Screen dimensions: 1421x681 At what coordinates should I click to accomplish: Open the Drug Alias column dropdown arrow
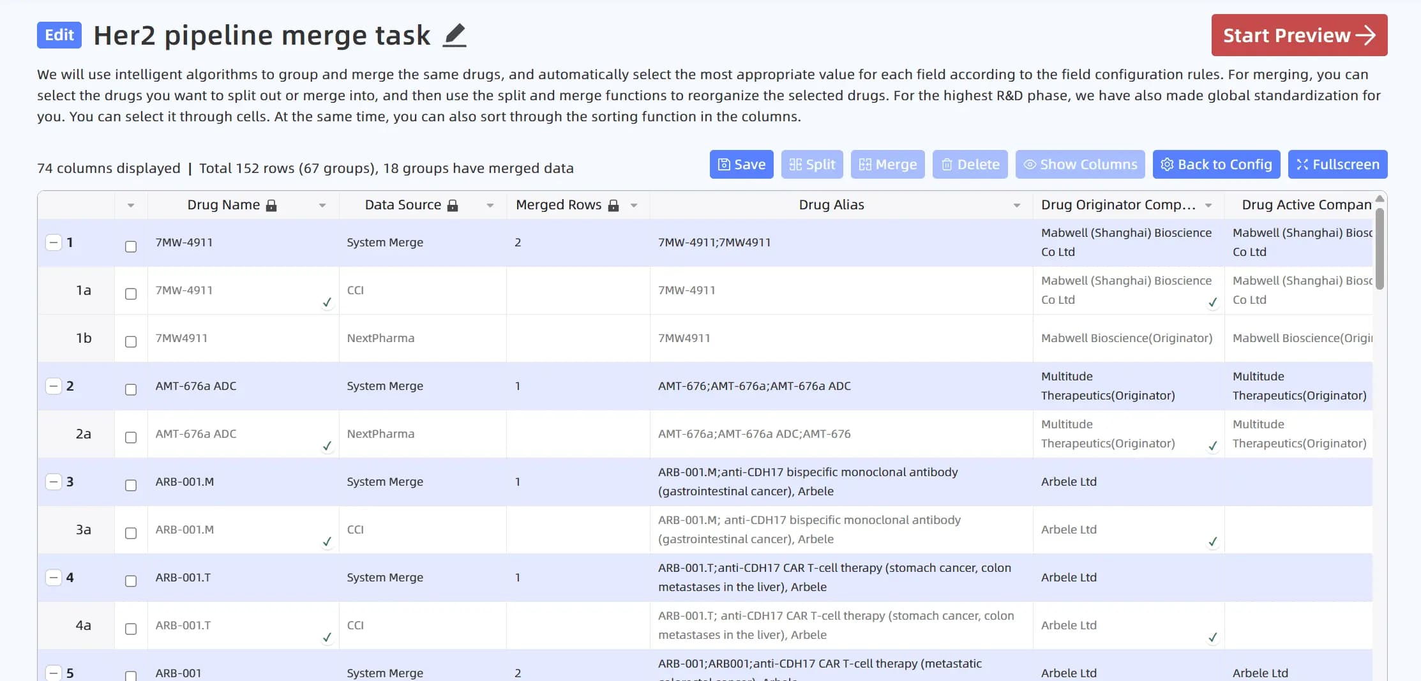point(1017,206)
